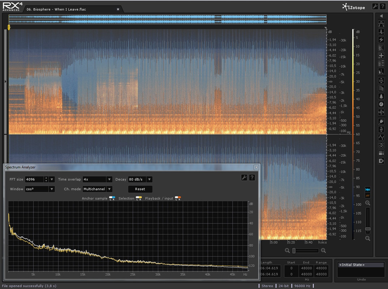
Task: Zoom in on the amplitude scale (vertical magnifier plus)
Action: point(368,203)
